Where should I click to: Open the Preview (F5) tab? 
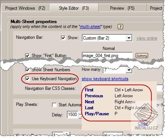[122, 8]
